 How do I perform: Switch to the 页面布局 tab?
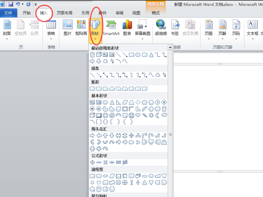(x=64, y=13)
